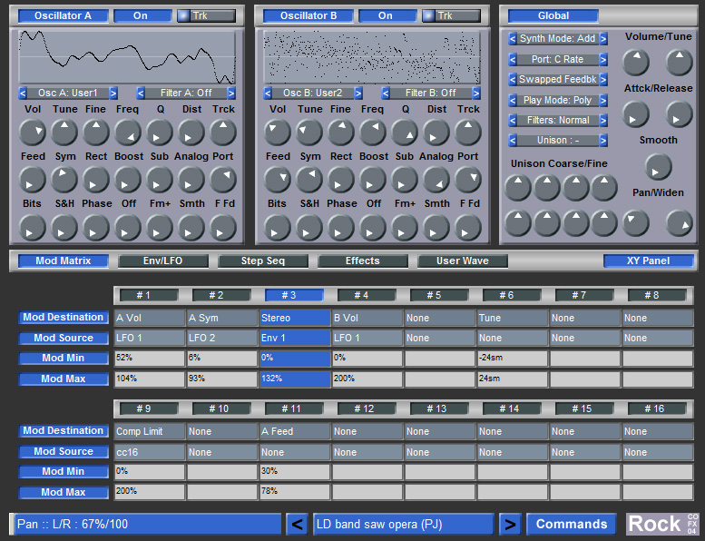Viewport: 705px width, 541px height.
Task: Select modulation slot # 11
Action: (x=294, y=408)
